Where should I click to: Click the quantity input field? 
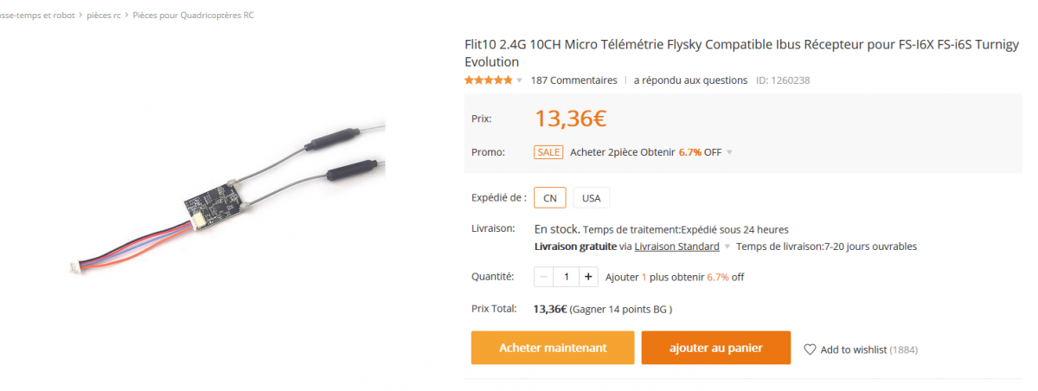pyautogui.click(x=567, y=277)
